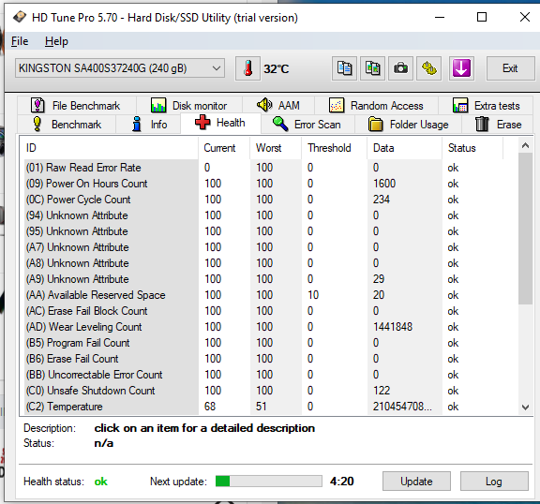Open the Help menu

56,41
